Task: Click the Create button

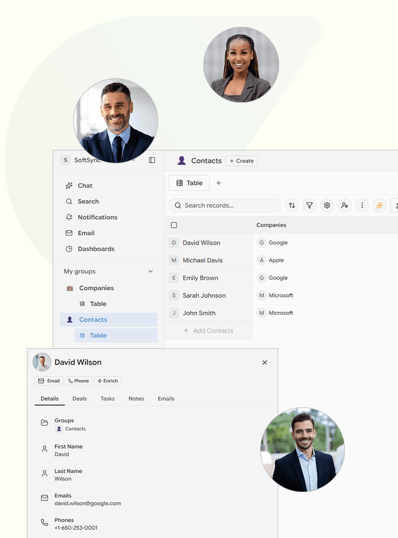Action: click(241, 161)
